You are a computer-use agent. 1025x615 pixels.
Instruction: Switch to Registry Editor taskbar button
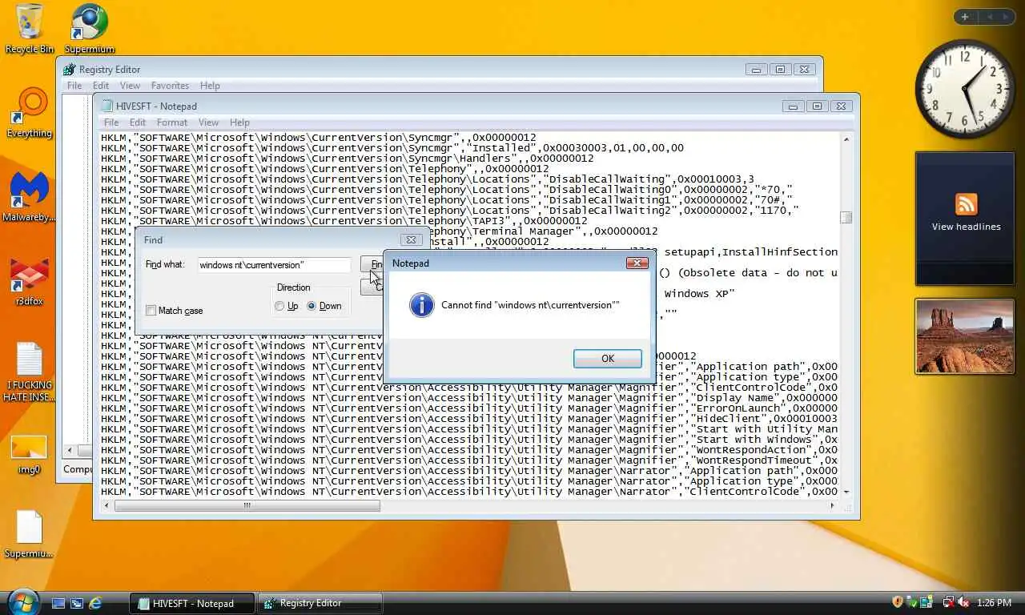[322, 603]
